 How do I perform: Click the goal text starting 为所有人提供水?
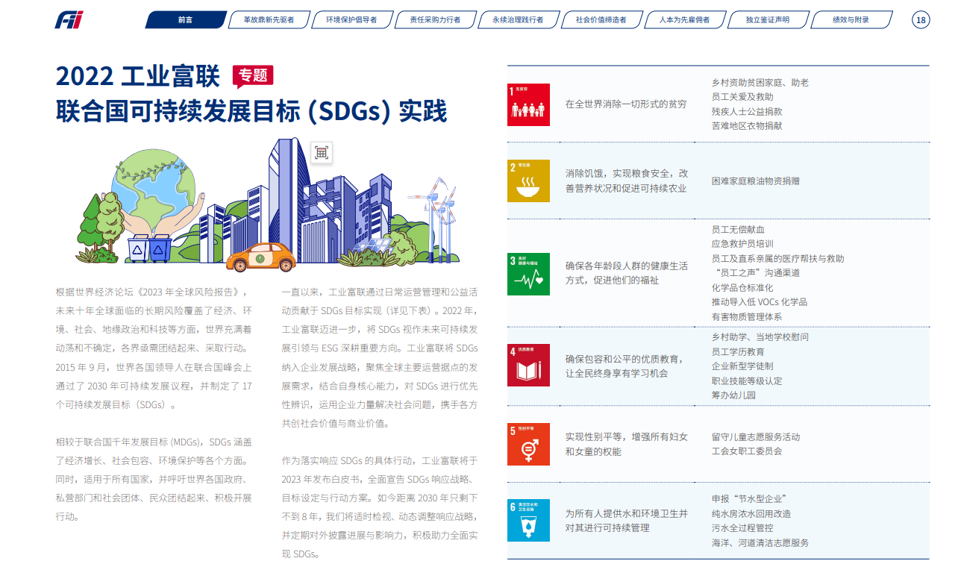[627, 521]
